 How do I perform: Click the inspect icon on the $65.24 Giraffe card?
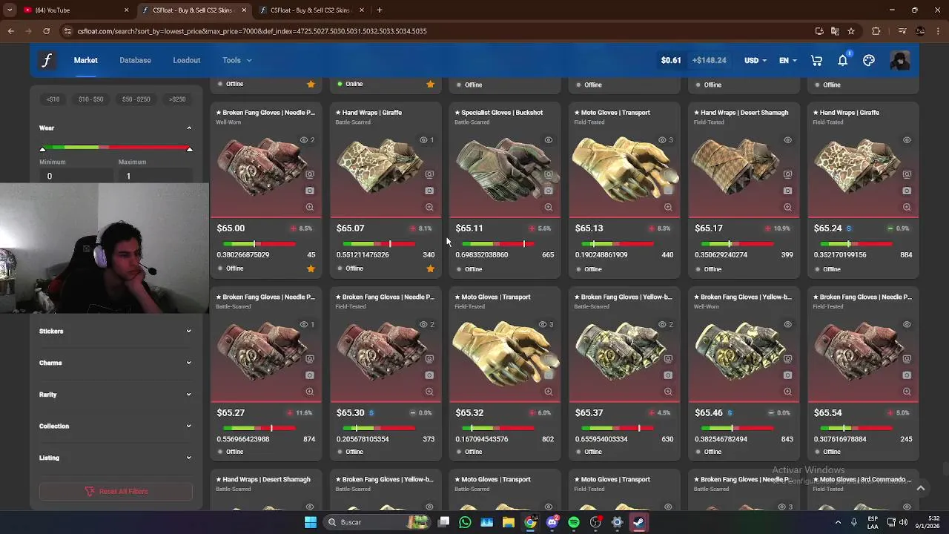click(x=907, y=174)
